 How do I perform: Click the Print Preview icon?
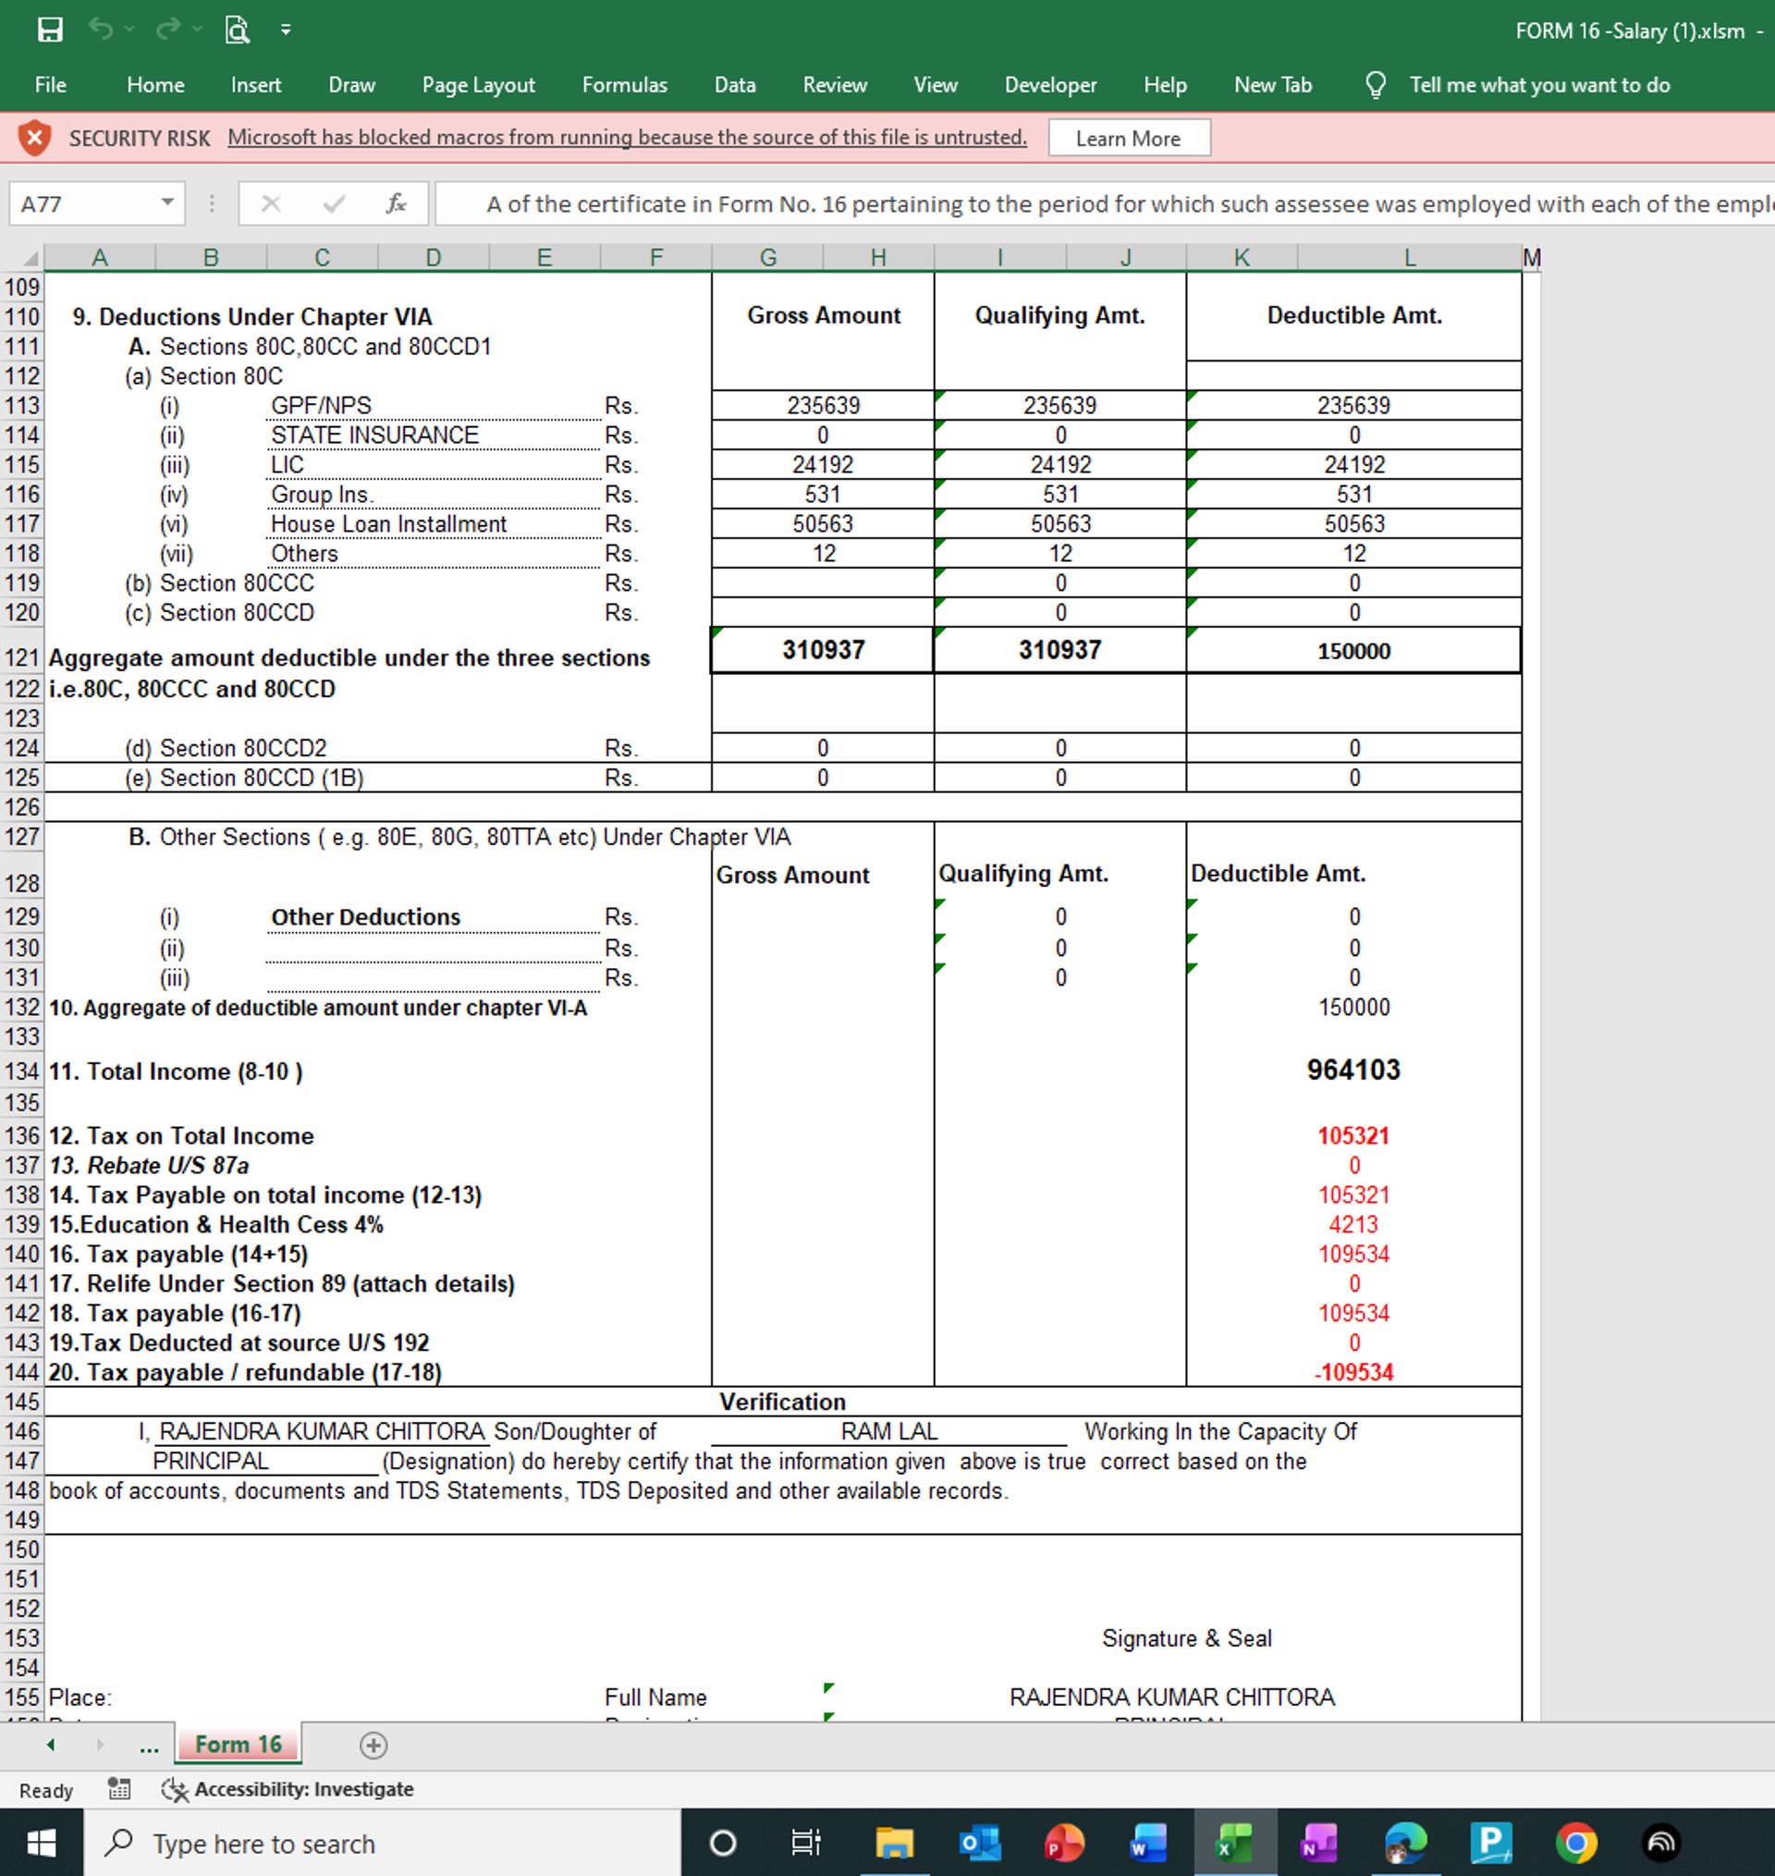pos(237,31)
